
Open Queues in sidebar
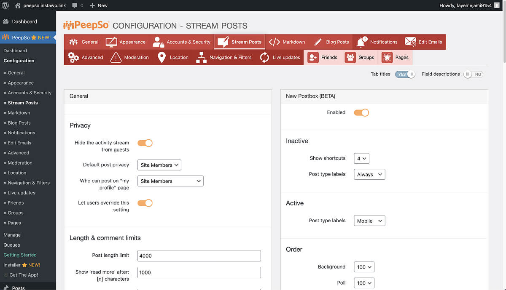12,245
